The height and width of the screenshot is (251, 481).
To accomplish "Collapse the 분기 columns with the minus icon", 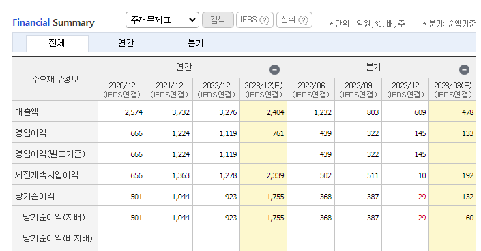I will 464,69.
